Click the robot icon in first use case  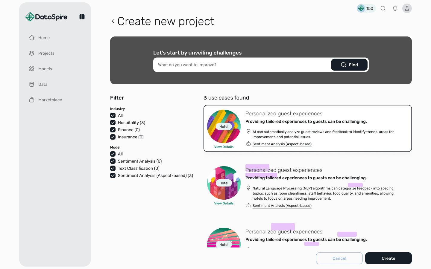click(248, 144)
